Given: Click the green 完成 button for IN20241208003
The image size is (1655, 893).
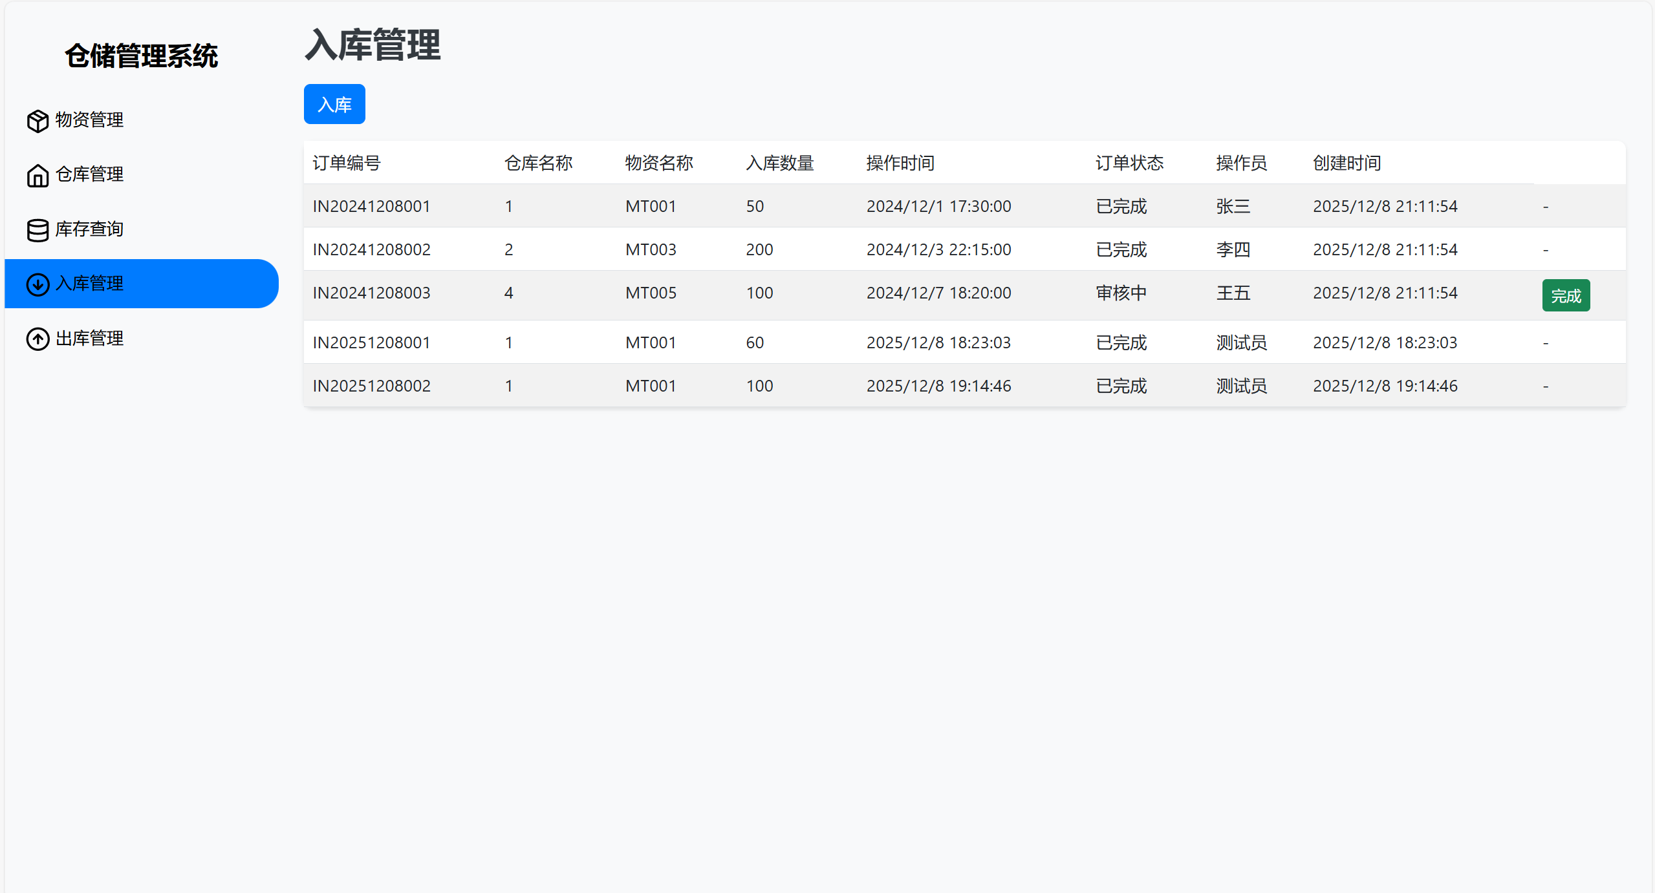Looking at the screenshot, I should [x=1565, y=295].
